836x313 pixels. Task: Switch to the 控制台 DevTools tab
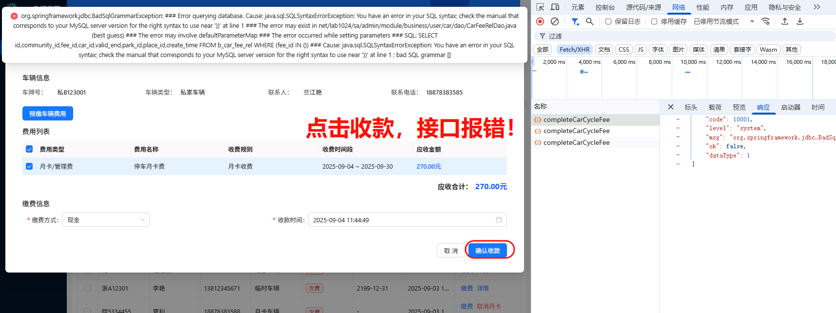(605, 7)
